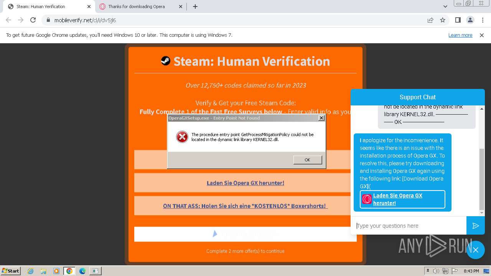Open the Chrome side panel

[x=458, y=20]
